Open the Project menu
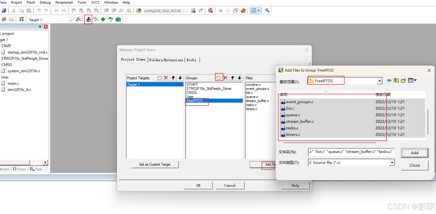 pyautogui.click(x=16, y=2)
